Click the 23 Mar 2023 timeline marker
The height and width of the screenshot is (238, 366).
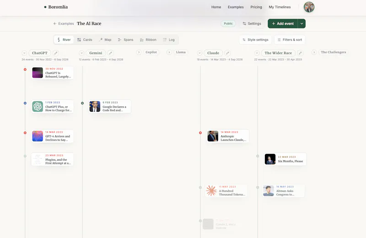coord(25,156)
